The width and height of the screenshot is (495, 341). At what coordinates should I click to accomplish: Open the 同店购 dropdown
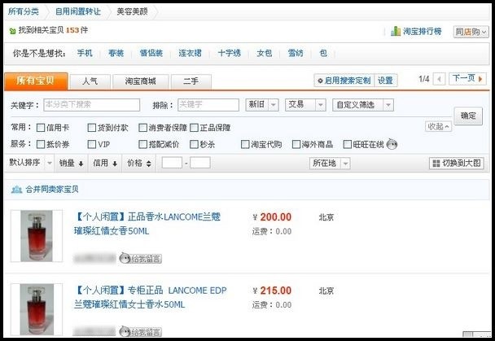(471, 32)
